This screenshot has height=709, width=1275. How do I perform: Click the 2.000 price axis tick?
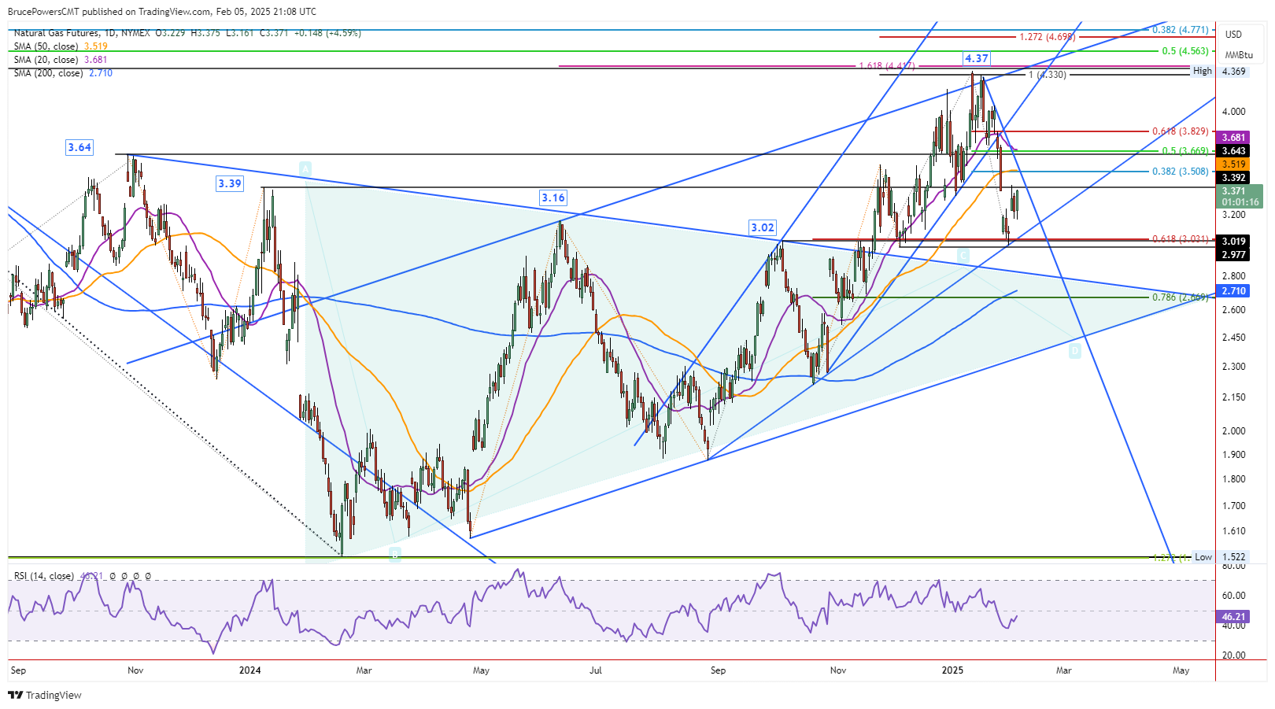[1233, 431]
